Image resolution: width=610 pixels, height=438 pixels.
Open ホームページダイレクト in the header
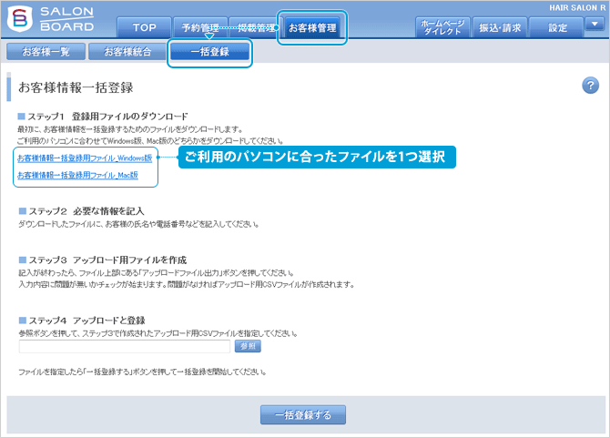[442, 27]
